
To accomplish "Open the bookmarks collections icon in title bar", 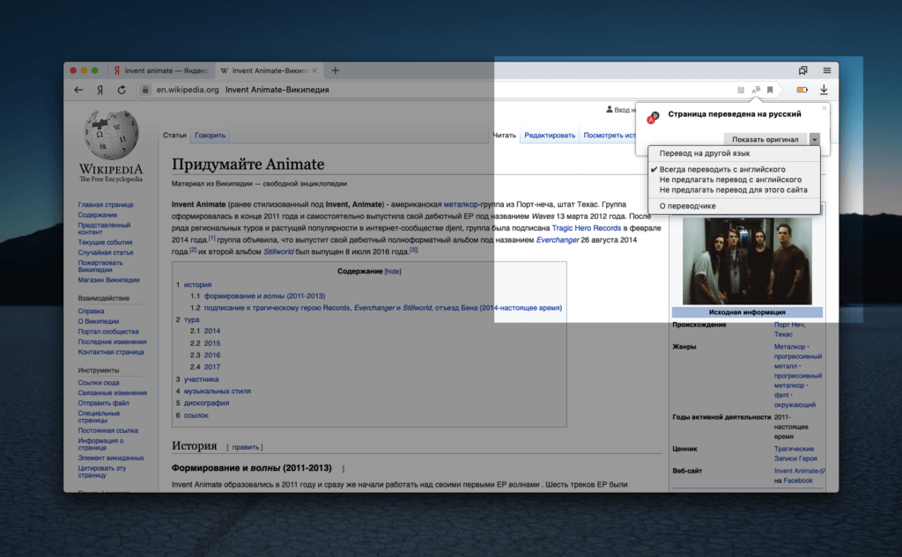I will pos(803,70).
